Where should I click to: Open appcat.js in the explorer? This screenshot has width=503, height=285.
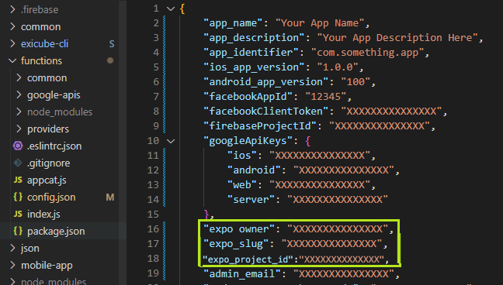pyautogui.click(x=47, y=180)
